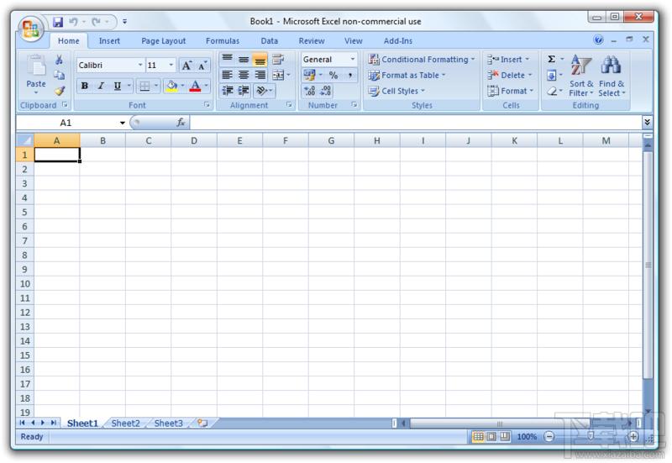Open Customize Quick Access Toolbar arrow
This screenshot has width=672, height=463.
[124, 22]
